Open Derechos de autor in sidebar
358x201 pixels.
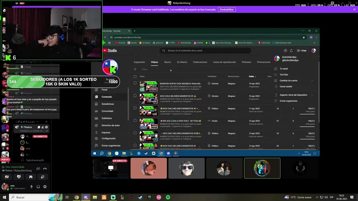coord(111,125)
